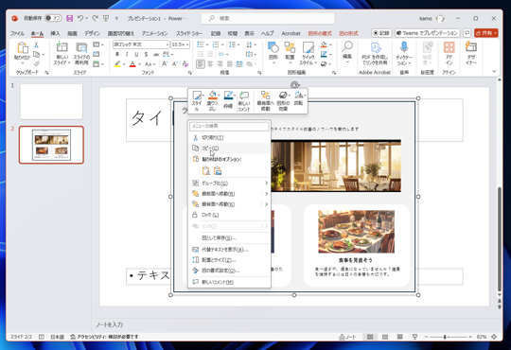This screenshot has width=511, height=350.
Task: Apply Underline formatting from the ribbon
Action: point(136,54)
